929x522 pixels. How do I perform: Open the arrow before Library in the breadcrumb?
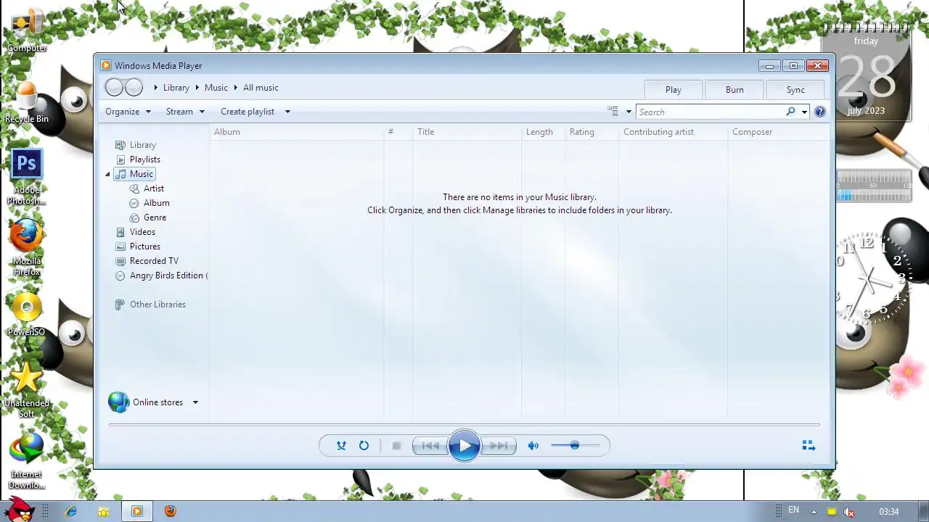pyautogui.click(x=155, y=88)
